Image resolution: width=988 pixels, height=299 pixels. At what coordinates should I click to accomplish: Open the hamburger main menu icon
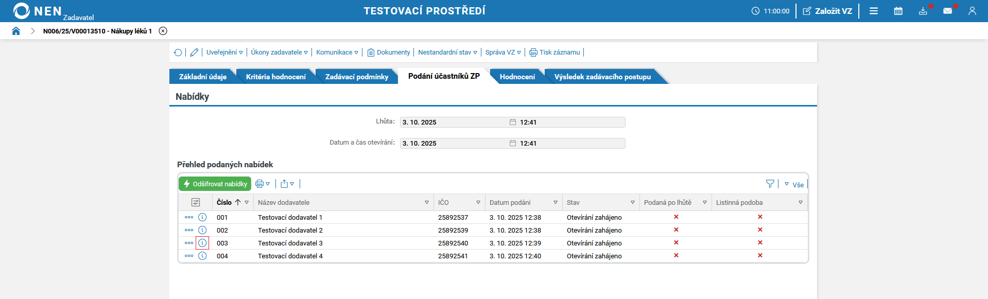pos(874,11)
